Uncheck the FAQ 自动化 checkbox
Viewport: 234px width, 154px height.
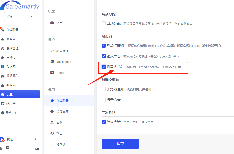point(104,46)
